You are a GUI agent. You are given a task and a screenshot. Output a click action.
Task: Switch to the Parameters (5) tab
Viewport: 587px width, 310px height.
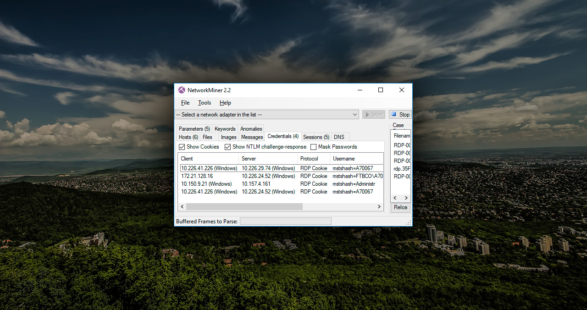coord(194,128)
